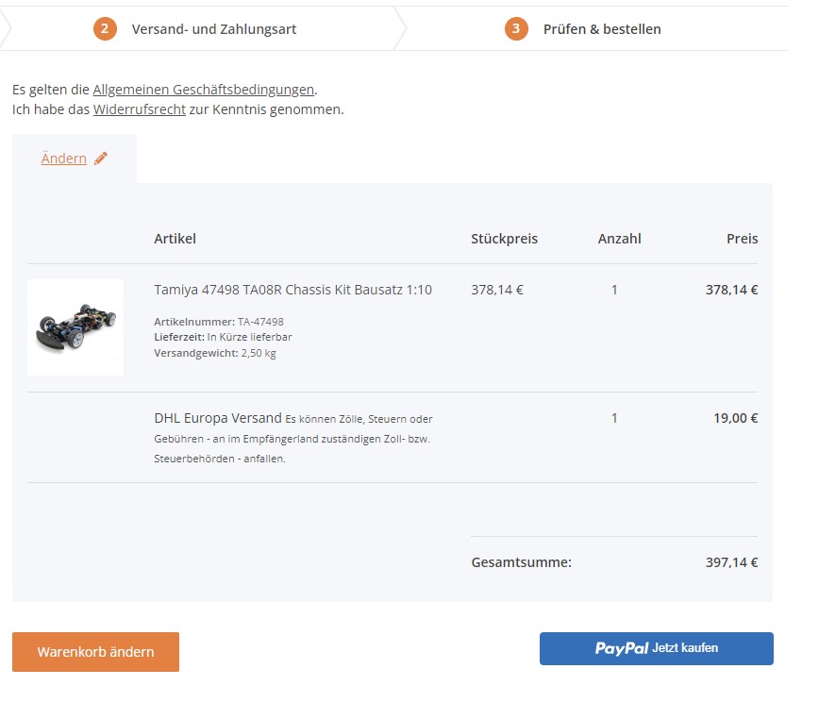
Task: Click the Ändern link
Action: tap(64, 159)
